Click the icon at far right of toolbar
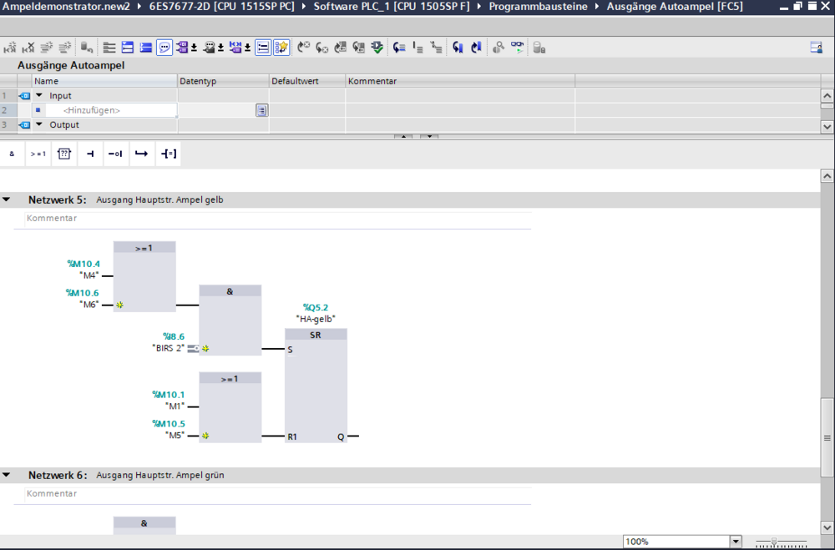Screen dimensions: 835x550 tap(816, 48)
